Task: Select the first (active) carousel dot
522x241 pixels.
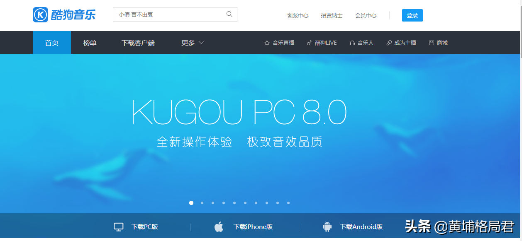Action: tap(191, 203)
